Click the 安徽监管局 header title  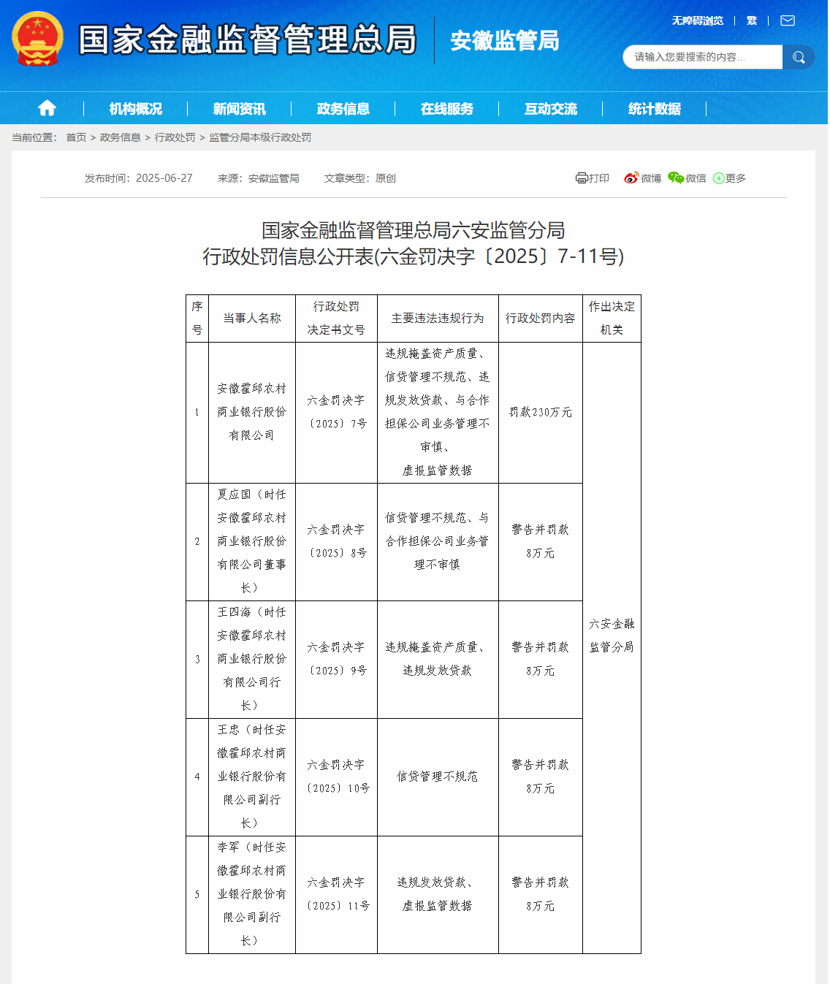click(x=505, y=40)
